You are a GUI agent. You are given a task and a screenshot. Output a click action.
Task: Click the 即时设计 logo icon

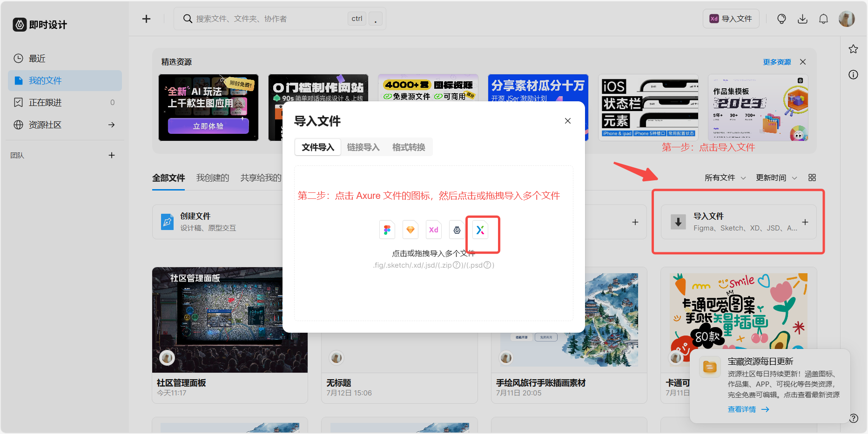pos(20,25)
